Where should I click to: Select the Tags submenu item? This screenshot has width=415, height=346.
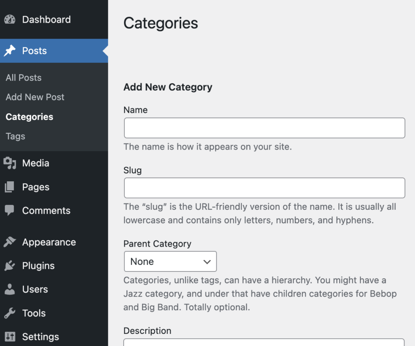tap(15, 136)
